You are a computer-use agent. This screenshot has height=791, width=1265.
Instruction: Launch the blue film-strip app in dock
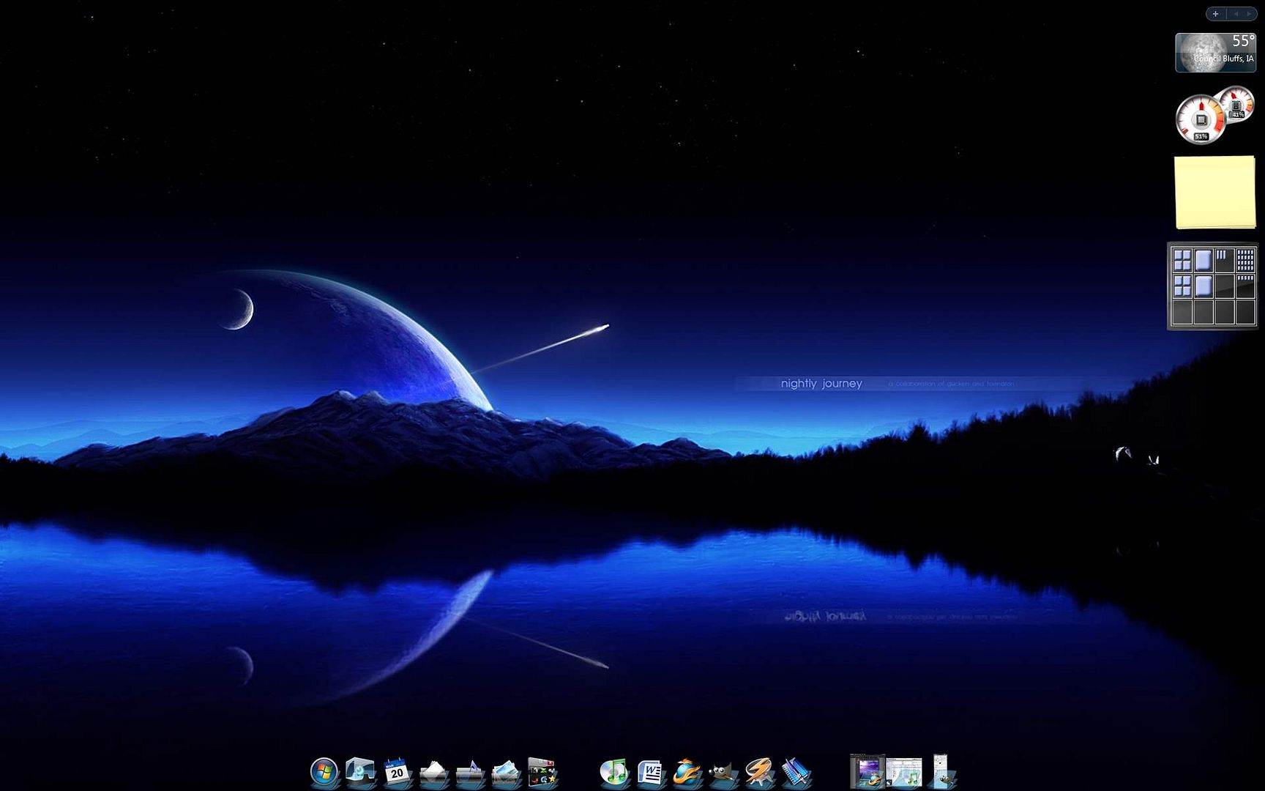point(796,771)
